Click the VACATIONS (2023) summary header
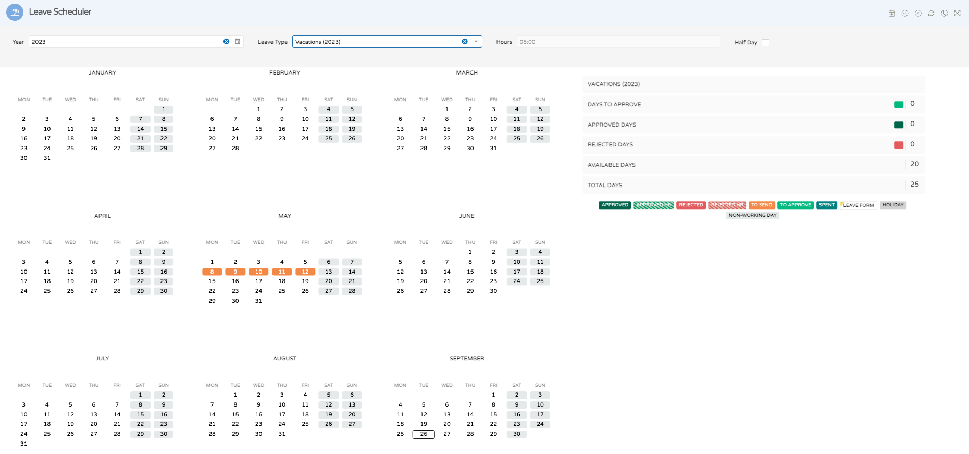 [754, 84]
